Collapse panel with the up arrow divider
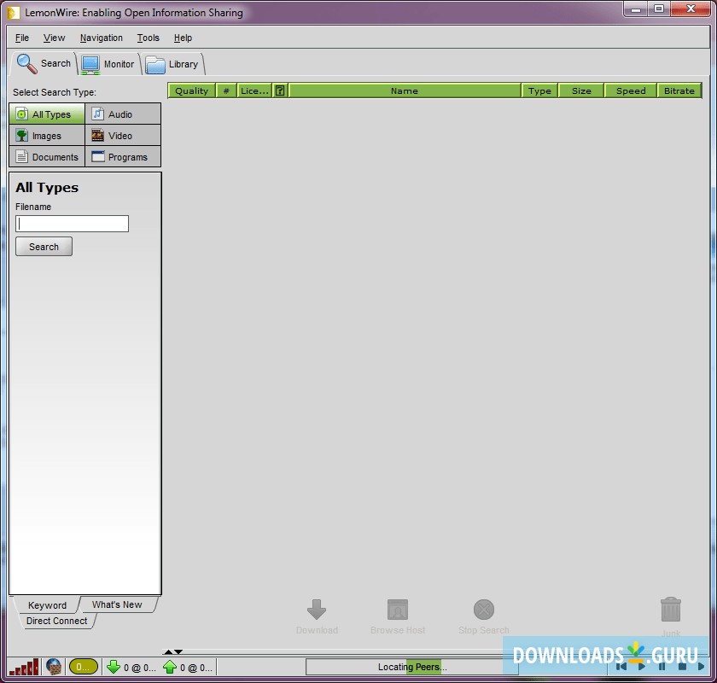The width and height of the screenshot is (717, 683). tap(168, 651)
